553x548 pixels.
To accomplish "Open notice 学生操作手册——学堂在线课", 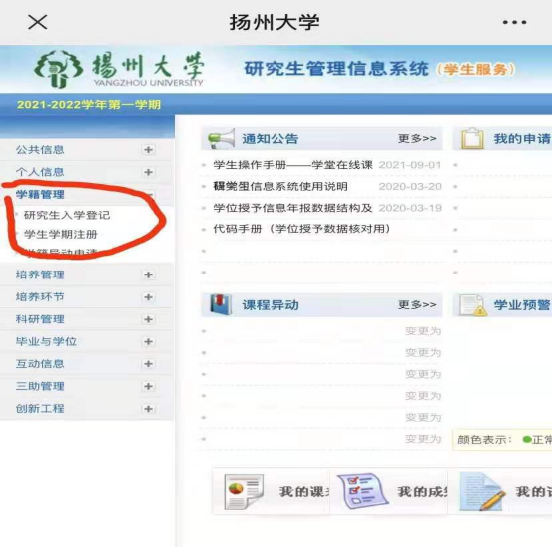I will (292, 165).
